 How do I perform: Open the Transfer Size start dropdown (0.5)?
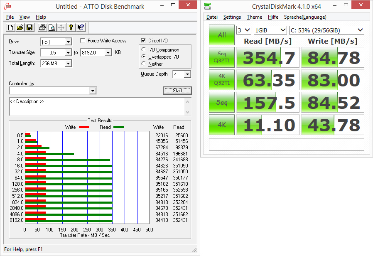[68, 53]
